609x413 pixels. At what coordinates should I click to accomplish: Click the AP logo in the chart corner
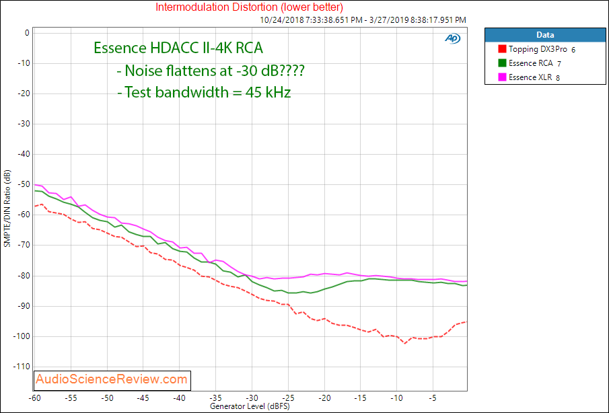[x=452, y=38]
